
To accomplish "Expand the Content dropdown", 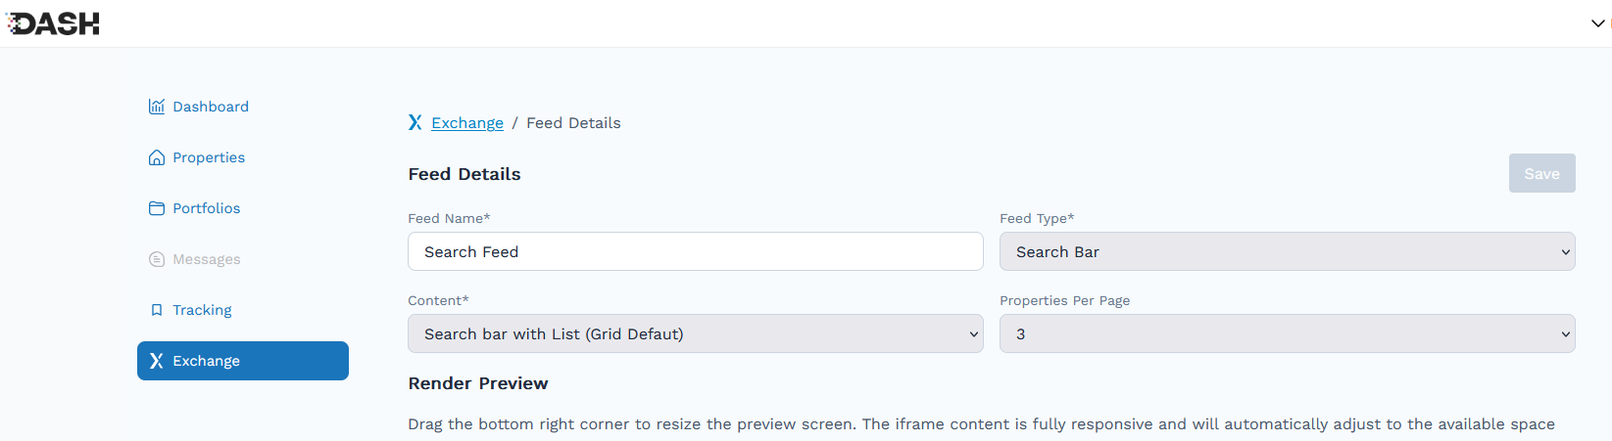I will point(695,333).
